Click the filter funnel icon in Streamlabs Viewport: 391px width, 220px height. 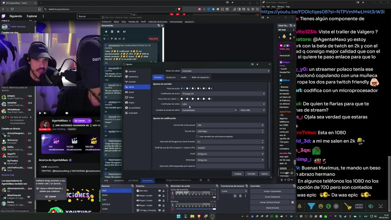[x=111, y=39]
